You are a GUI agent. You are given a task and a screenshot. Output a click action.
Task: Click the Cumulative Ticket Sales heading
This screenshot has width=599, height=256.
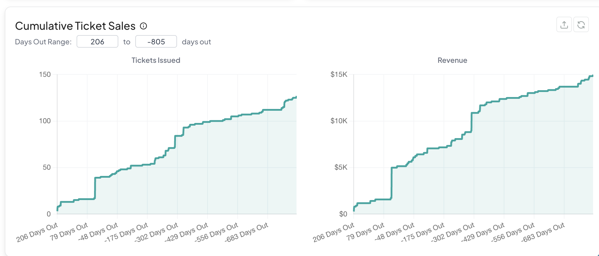[x=75, y=26]
